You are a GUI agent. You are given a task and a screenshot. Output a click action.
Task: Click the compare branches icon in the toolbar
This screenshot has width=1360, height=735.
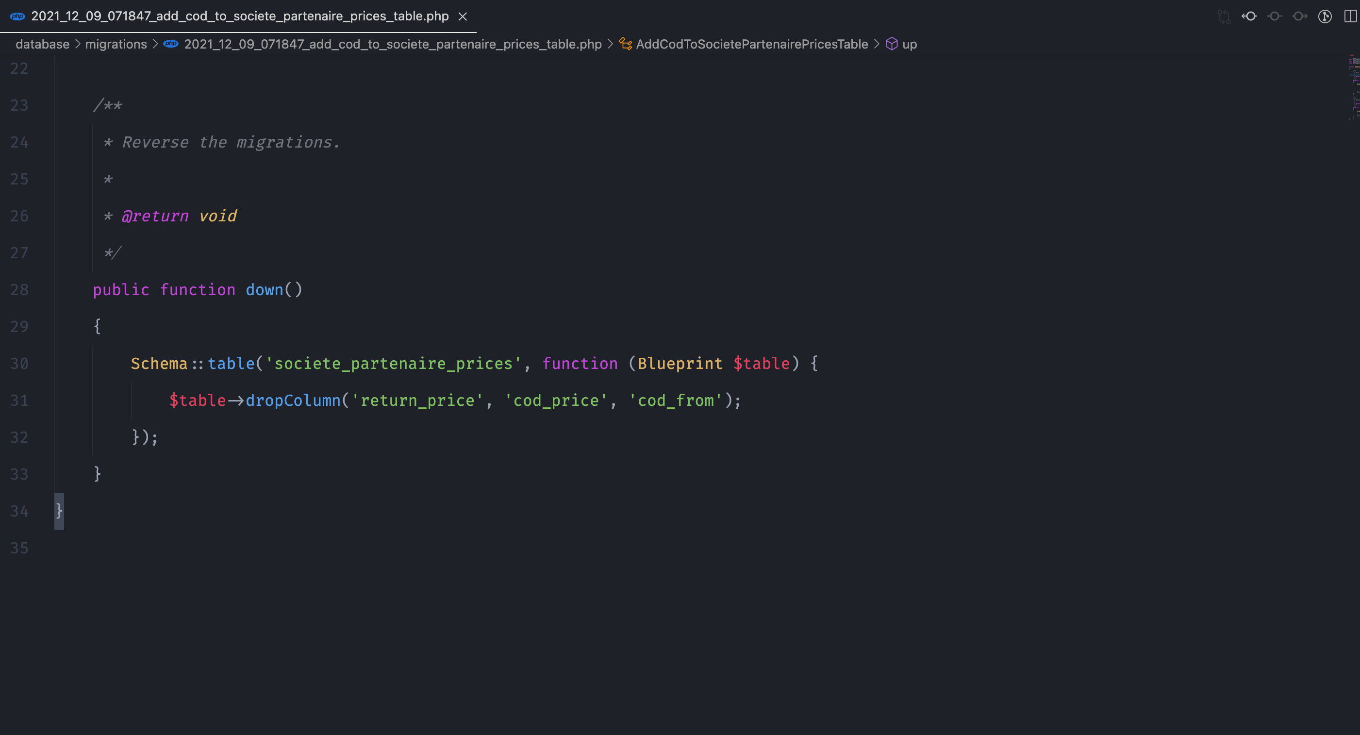coord(1224,17)
